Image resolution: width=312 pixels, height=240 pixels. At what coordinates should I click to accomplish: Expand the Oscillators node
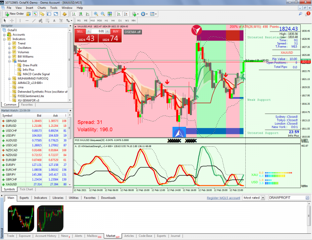(x=9, y=48)
